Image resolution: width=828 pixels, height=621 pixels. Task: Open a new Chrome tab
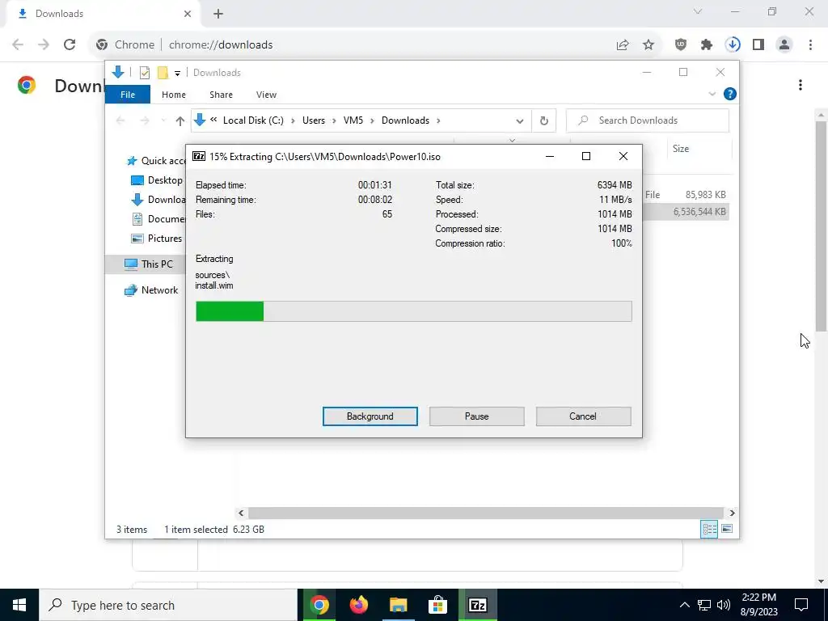click(x=218, y=14)
